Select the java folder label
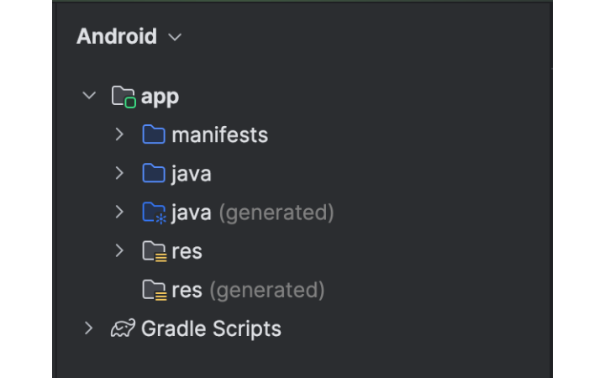Screen dimensions: 605x378 [191, 174]
